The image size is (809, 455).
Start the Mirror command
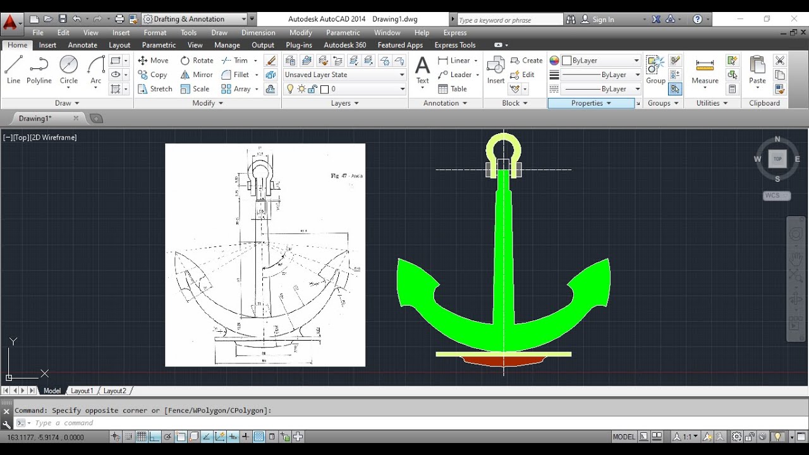197,75
